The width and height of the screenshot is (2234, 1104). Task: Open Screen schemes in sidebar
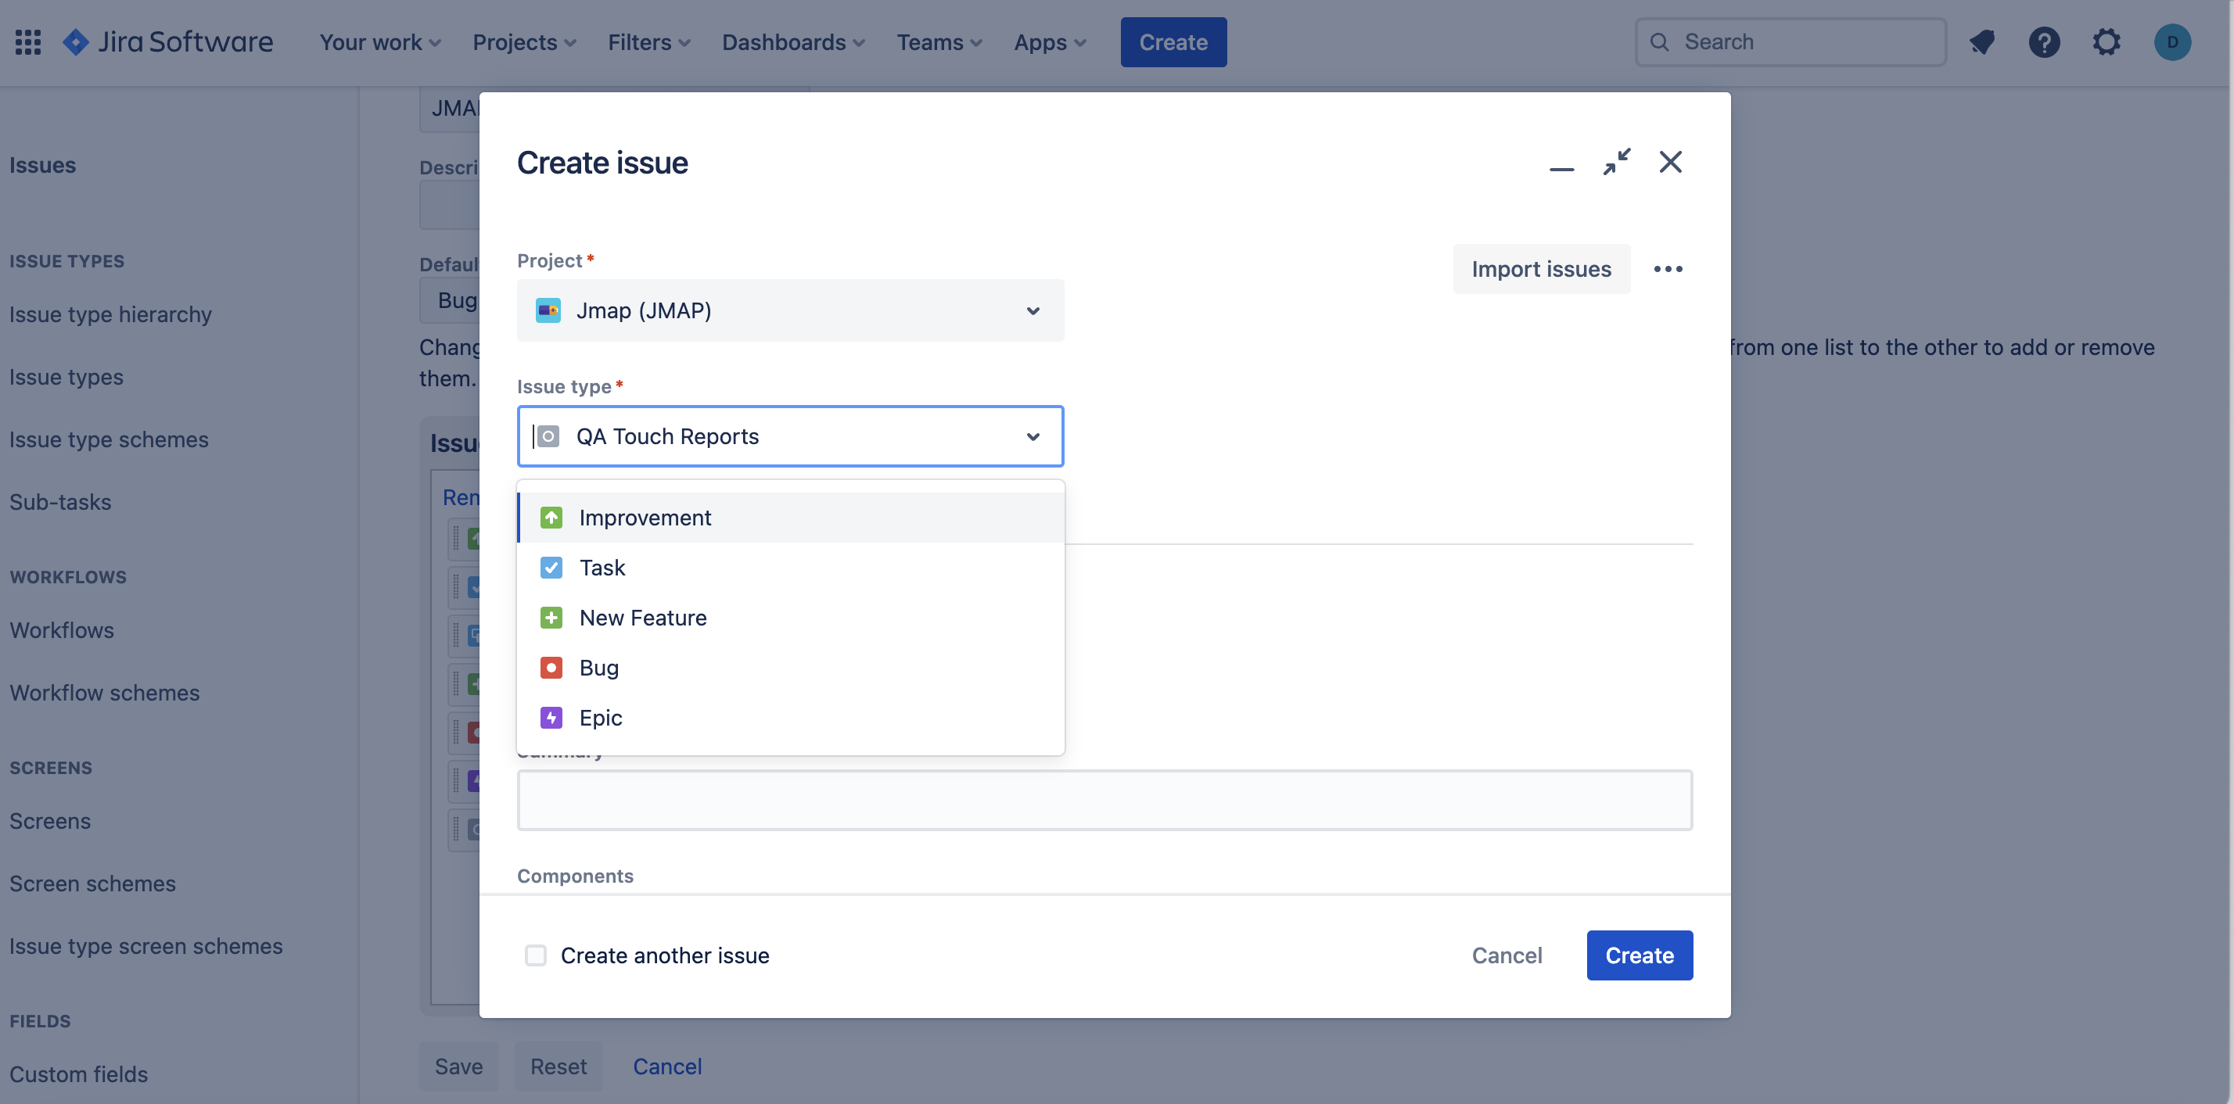pyautogui.click(x=92, y=883)
